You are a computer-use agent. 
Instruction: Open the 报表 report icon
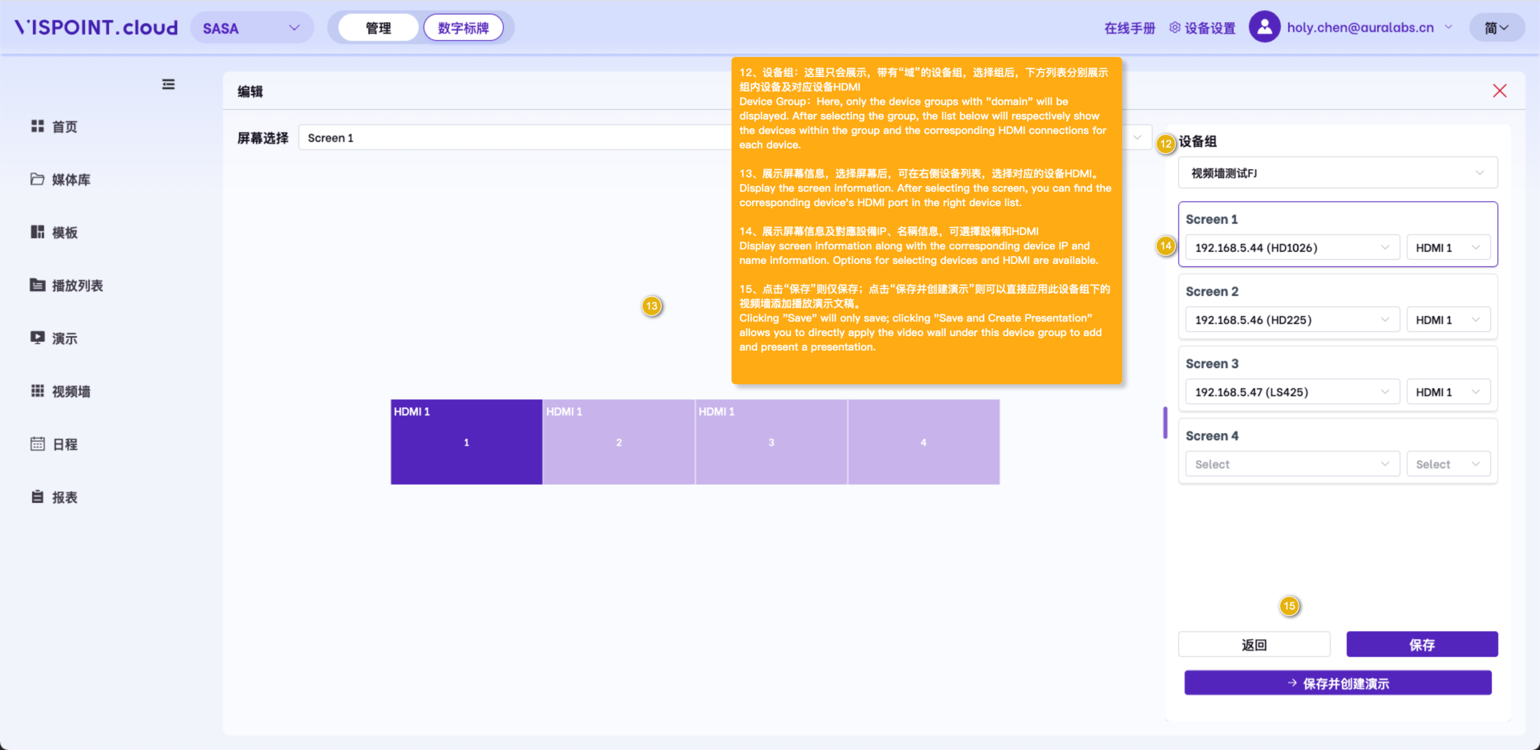(37, 497)
